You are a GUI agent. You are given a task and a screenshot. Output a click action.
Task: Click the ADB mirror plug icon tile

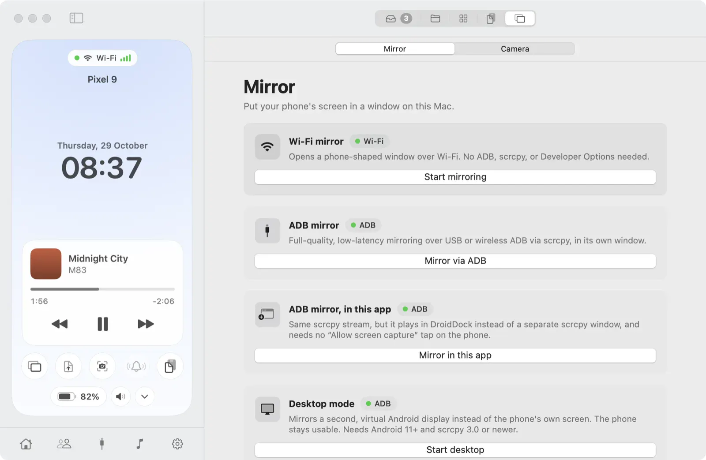coord(267,231)
